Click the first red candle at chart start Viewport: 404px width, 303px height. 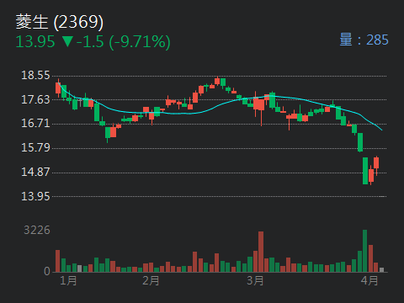pos(58,88)
